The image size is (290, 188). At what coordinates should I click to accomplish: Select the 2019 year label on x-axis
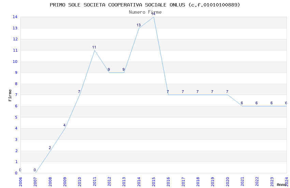(x=213, y=182)
